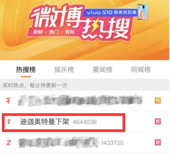
Task: Tap the 新鲜·热门·有料 slogan ribbon
Action: click(x=54, y=32)
